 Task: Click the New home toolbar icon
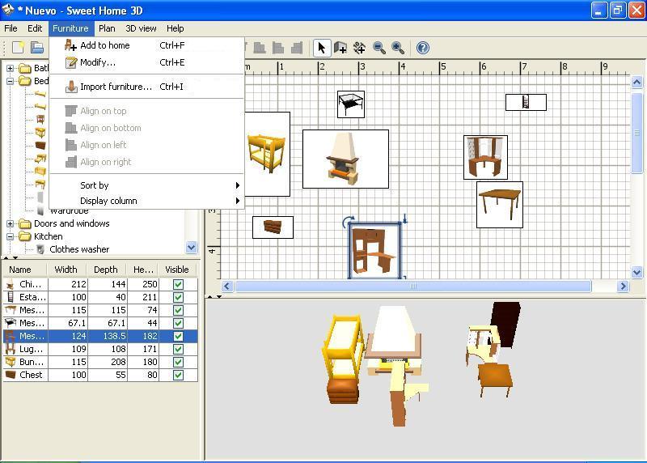(x=18, y=48)
